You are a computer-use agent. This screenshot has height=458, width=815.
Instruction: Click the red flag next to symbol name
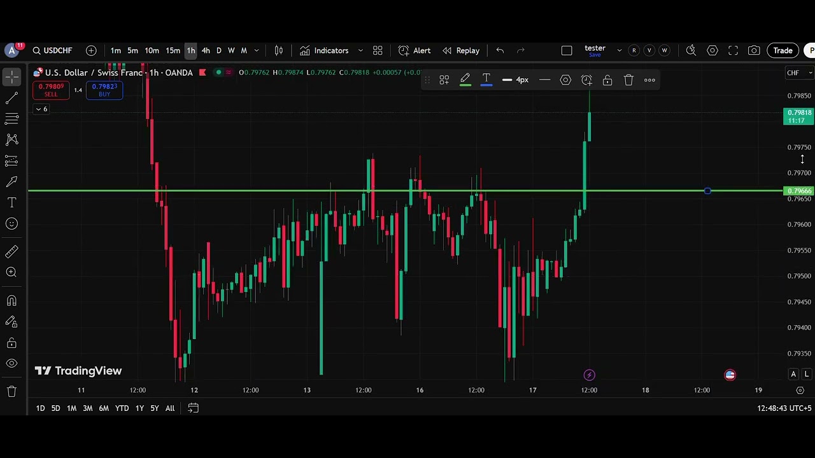pyautogui.click(x=202, y=73)
